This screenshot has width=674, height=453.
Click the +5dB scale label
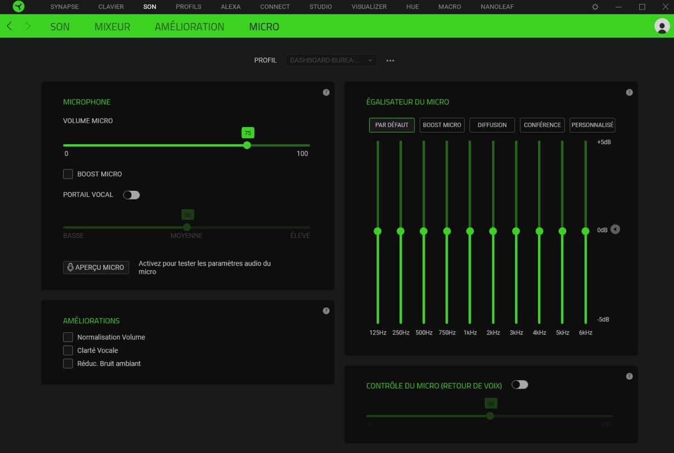(x=604, y=142)
